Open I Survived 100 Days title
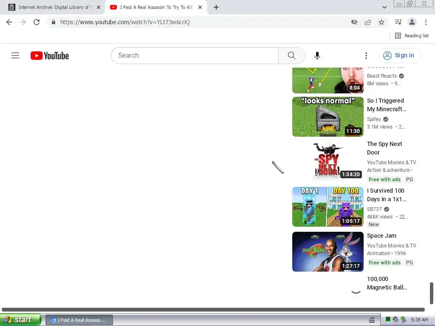 (x=387, y=195)
